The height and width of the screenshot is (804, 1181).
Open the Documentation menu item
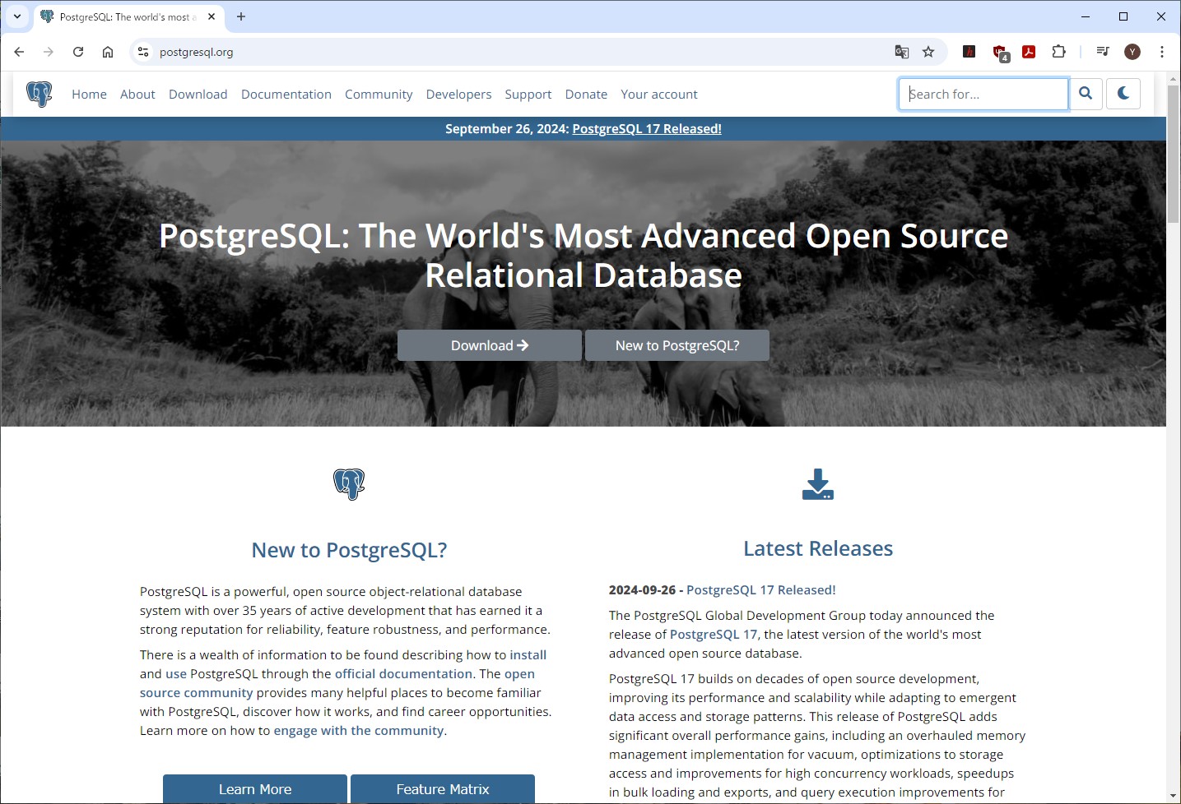[x=286, y=95]
